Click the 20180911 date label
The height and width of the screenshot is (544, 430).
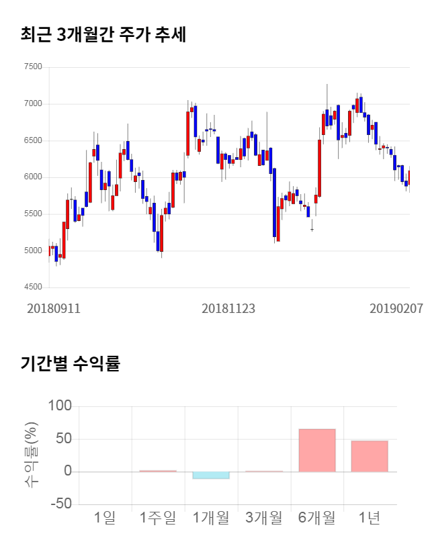coord(54,308)
